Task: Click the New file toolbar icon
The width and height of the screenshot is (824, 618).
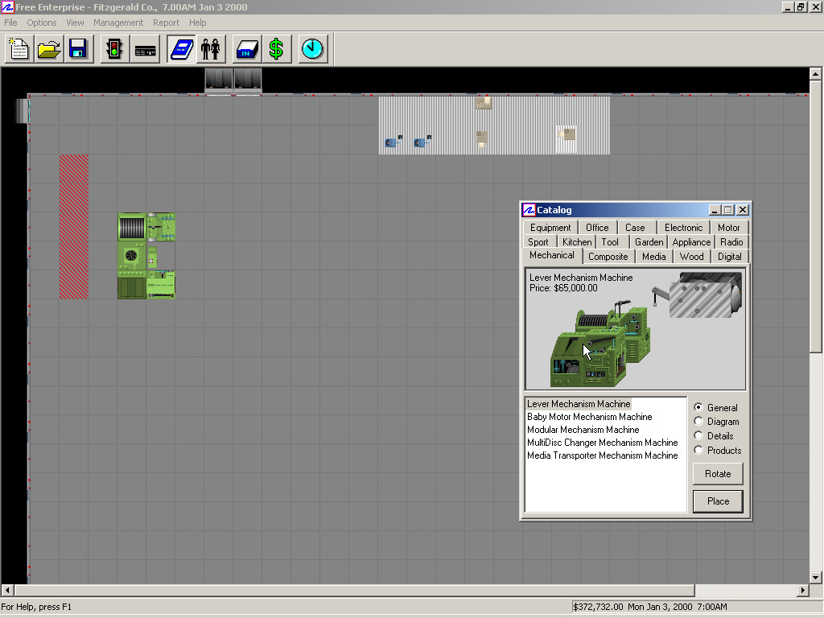Action: 20,49
